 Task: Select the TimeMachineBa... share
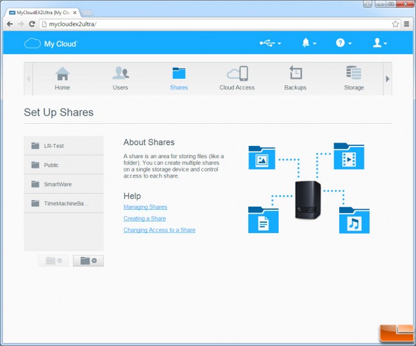[64, 203]
